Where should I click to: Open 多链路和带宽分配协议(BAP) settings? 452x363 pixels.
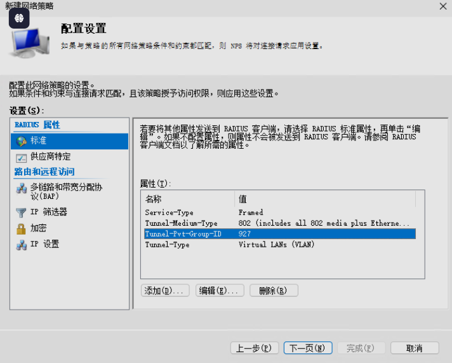pyautogui.click(x=69, y=191)
